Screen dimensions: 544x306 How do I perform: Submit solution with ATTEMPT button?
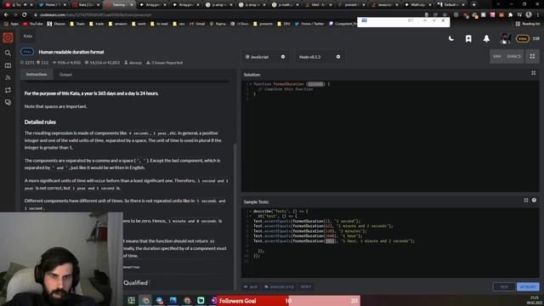[x=528, y=287]
